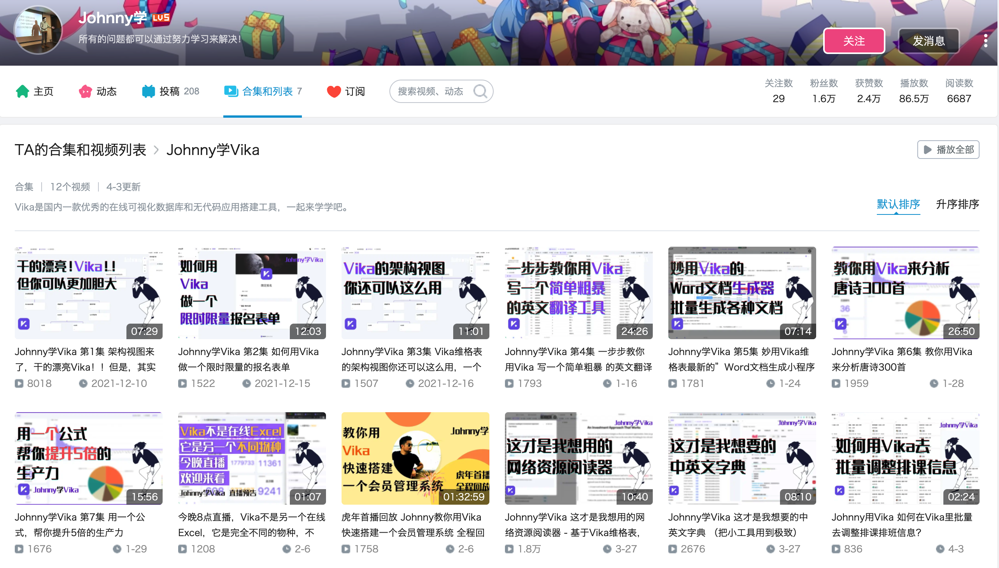
Task: Click title Johnny学Vika 第6集 唐诗300首
Action: click(902, 359)
